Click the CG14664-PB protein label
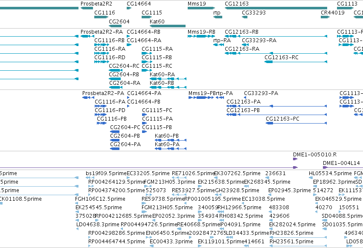363x248 pixels. point(144,102)
